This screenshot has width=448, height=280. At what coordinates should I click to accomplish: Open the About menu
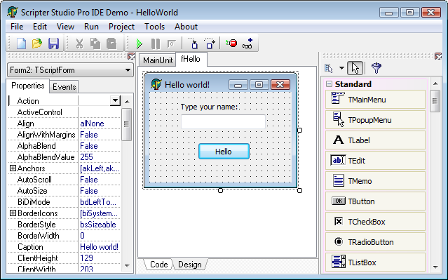tap(186, 27)
